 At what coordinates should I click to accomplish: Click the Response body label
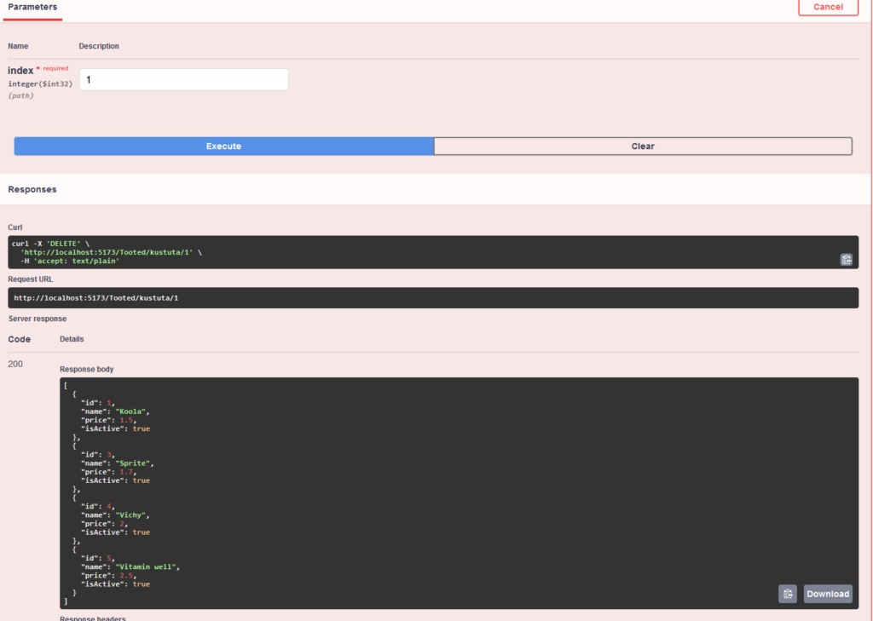click(x=86, y=370)
